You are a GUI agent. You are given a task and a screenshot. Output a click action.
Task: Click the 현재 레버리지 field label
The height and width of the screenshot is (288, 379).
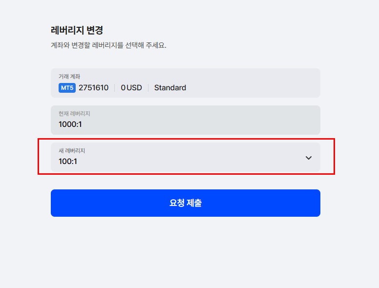click(x=74, y=114)
